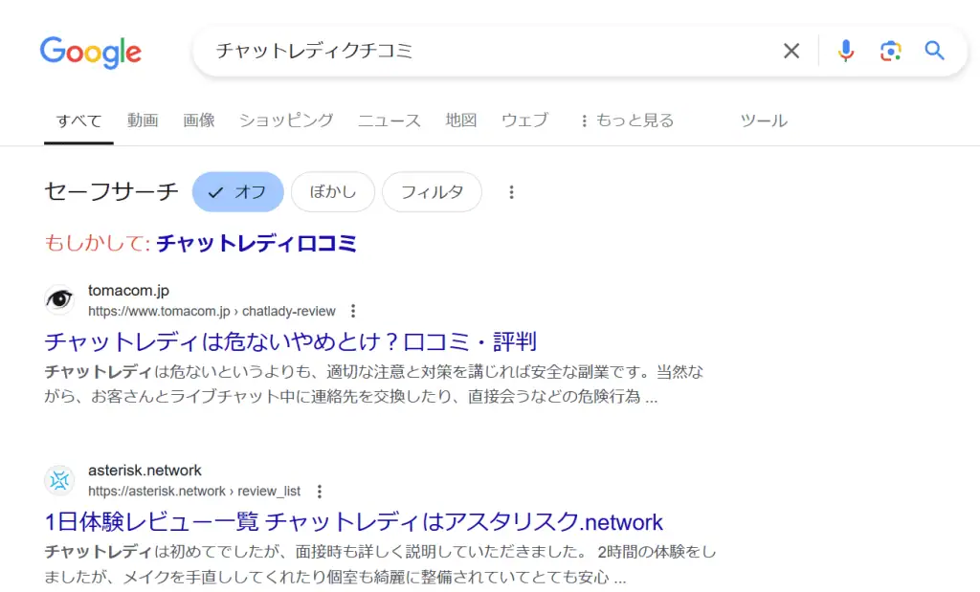Open the asterisk.network review_list URL

194,491
